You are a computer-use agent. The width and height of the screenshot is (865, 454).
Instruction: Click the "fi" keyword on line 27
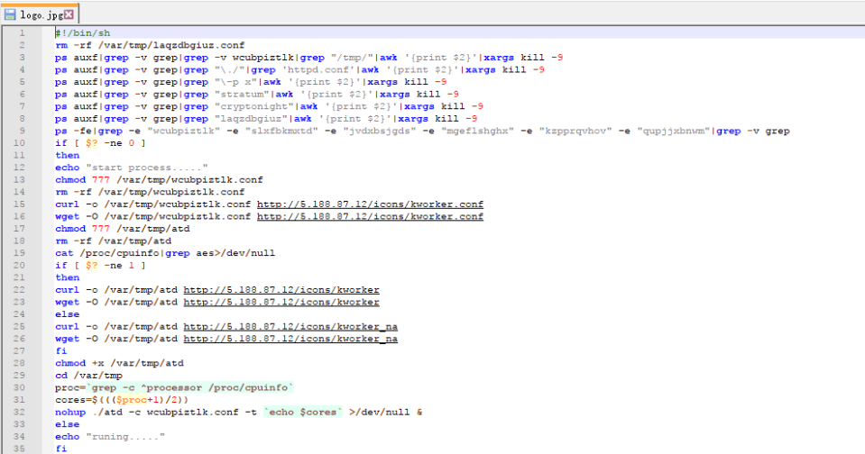point(61,351)
